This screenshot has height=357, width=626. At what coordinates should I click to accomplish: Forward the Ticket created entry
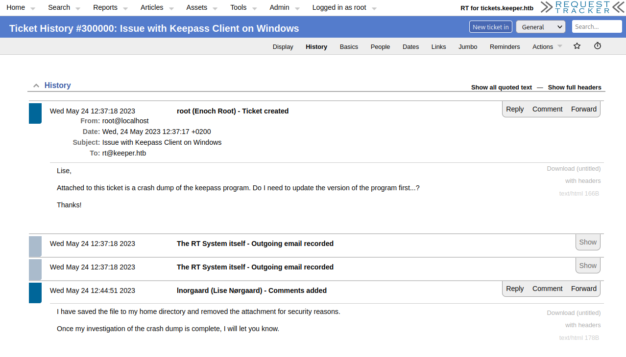pyautogui.click(x=584, y=109)
